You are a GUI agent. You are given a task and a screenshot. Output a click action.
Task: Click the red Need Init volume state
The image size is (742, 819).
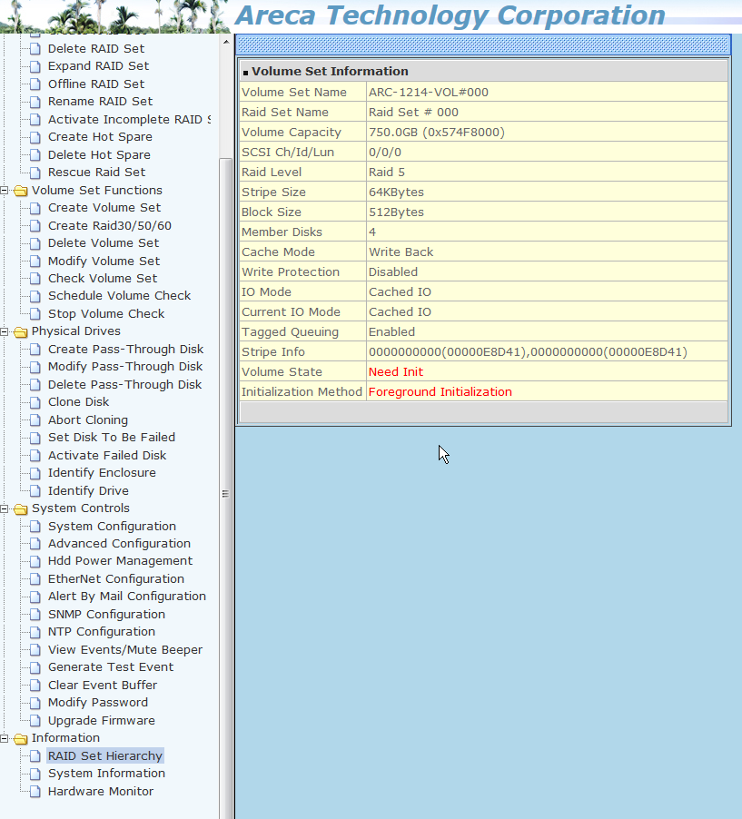[396, 372]
